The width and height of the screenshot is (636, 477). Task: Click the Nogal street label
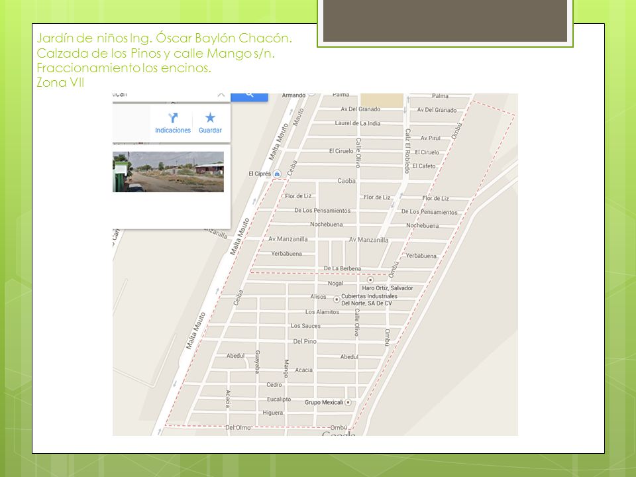point(335,284)
